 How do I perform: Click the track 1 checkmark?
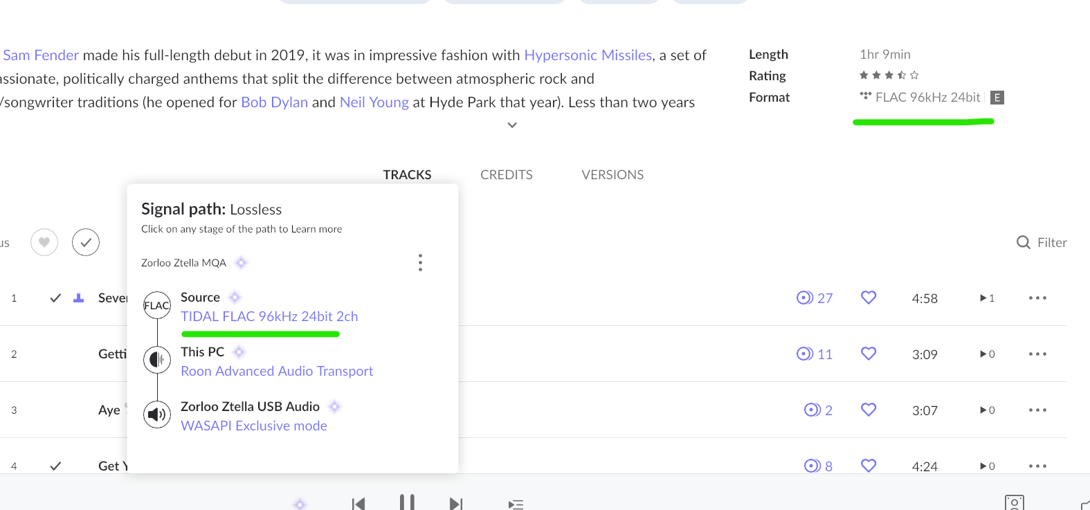coord(55,298)
